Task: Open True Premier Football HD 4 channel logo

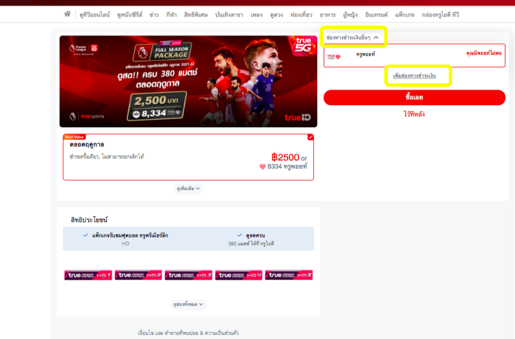Action: pos(239,275)
